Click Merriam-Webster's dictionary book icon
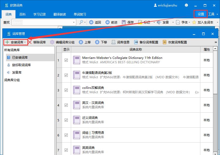The height and width of the screenshot is (155, 220). (x=77, y=60)
